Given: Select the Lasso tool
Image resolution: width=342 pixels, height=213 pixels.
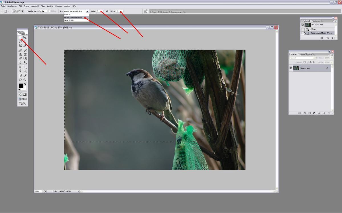Looking at the screenshot, I should 20,42.
